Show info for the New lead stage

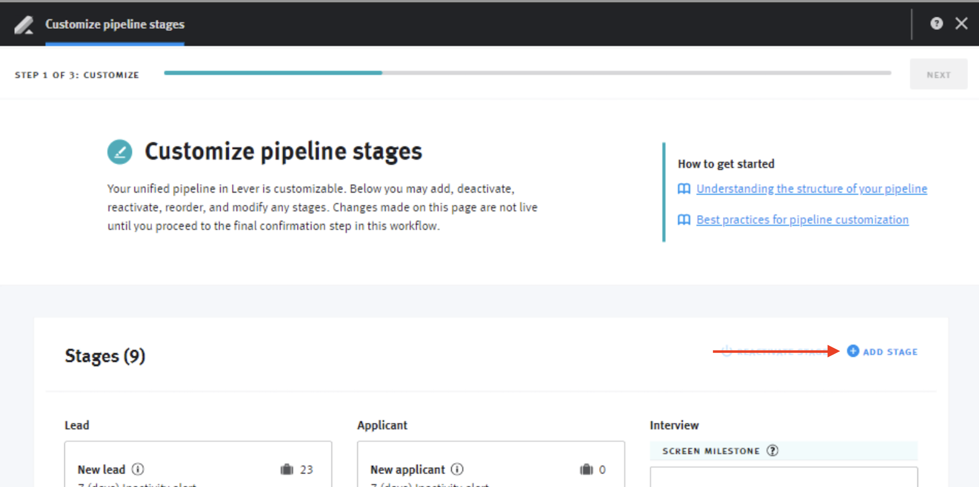(x=138, y=469)
